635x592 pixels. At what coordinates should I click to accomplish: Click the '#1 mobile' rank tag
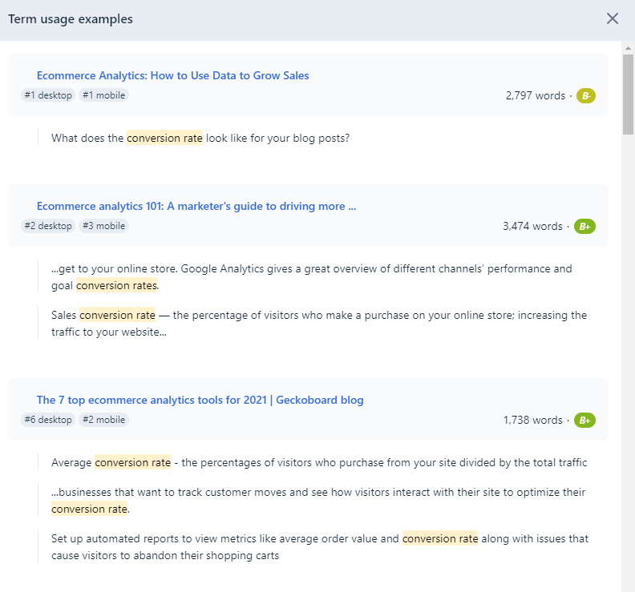click(103, 95)
